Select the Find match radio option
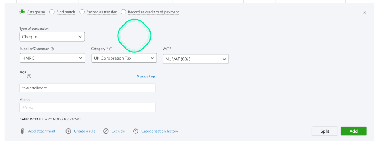Screen dimensions: 378x141 (x=52, y=12)
